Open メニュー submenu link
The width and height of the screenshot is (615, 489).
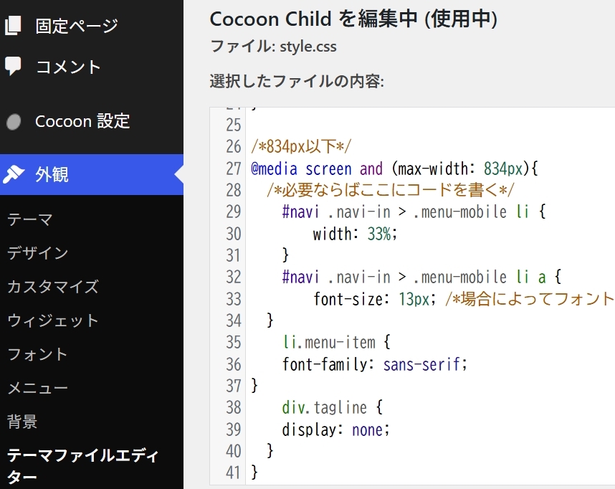[x=38, y=388]
